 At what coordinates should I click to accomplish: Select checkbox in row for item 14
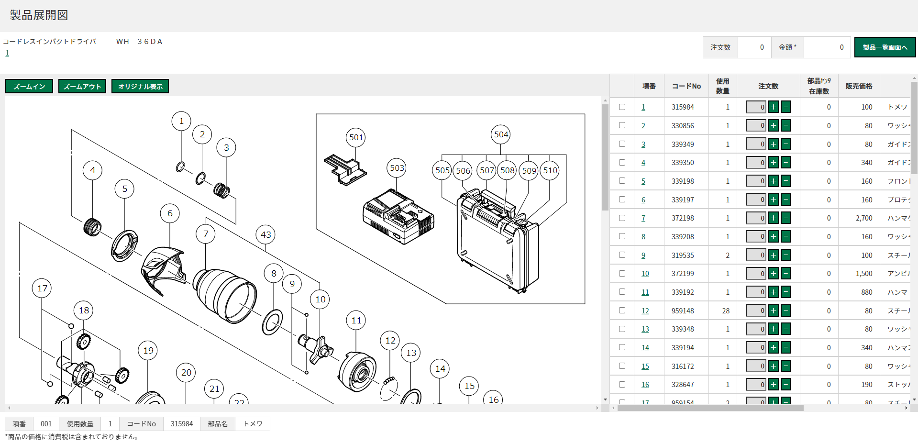622,347
